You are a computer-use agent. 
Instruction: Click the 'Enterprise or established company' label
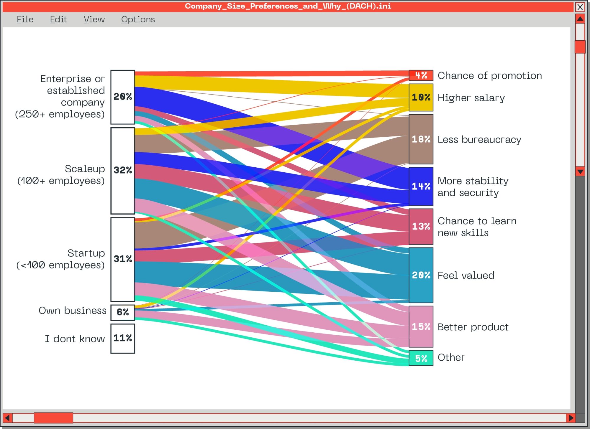click(60, 96)
